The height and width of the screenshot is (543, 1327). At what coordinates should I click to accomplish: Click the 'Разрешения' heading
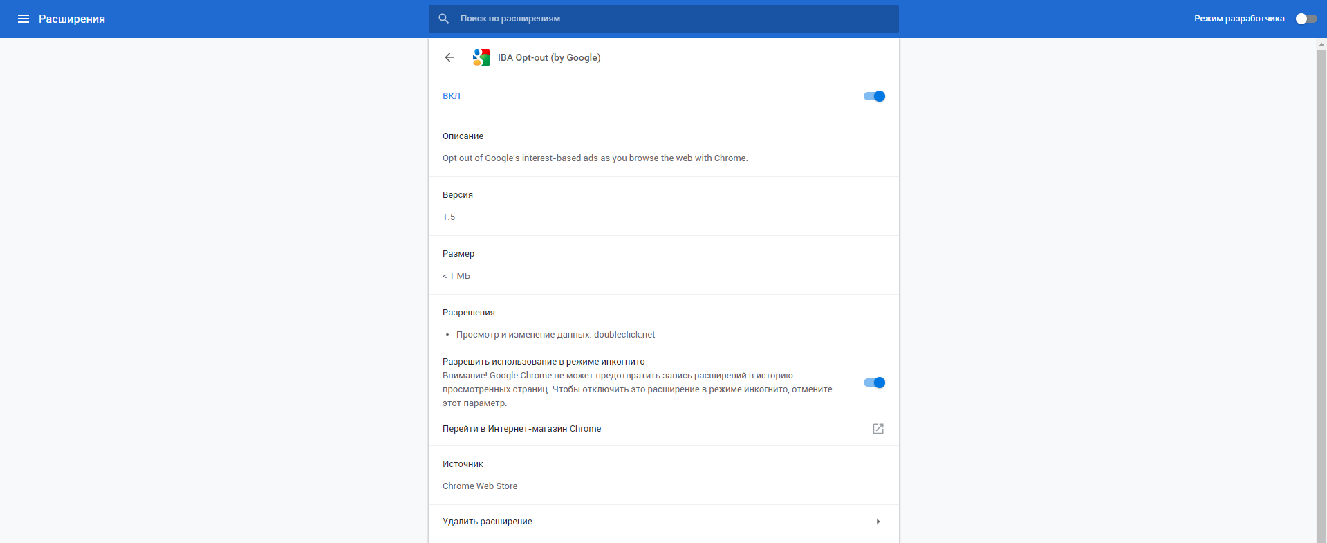469,313
